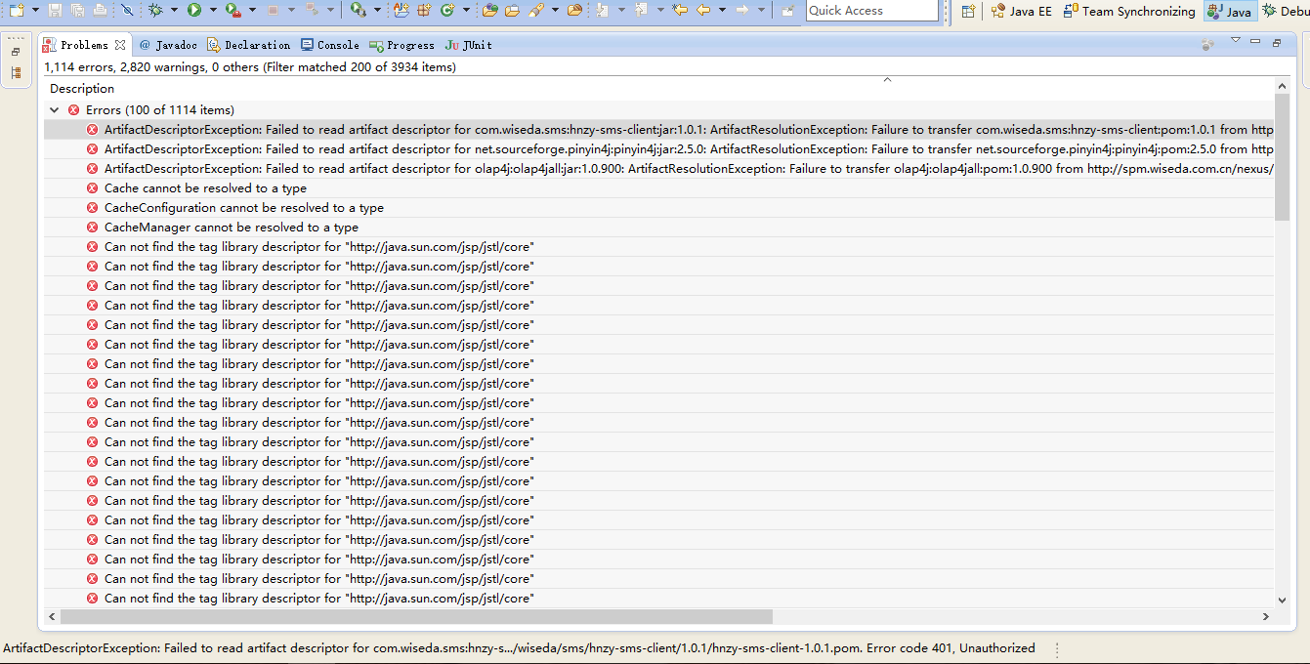Image resolution: width=1310 pixels, height=664 pixels.
Task: Click the Restore icon in left trim
Action: (x=16, y=52)
